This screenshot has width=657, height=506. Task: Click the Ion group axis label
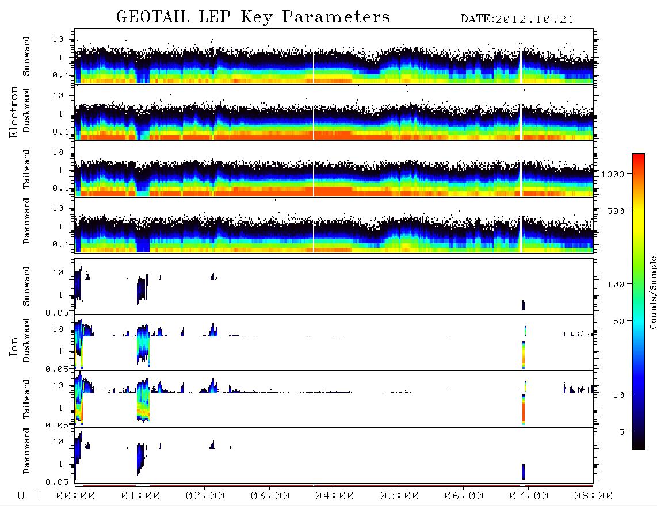14,346
